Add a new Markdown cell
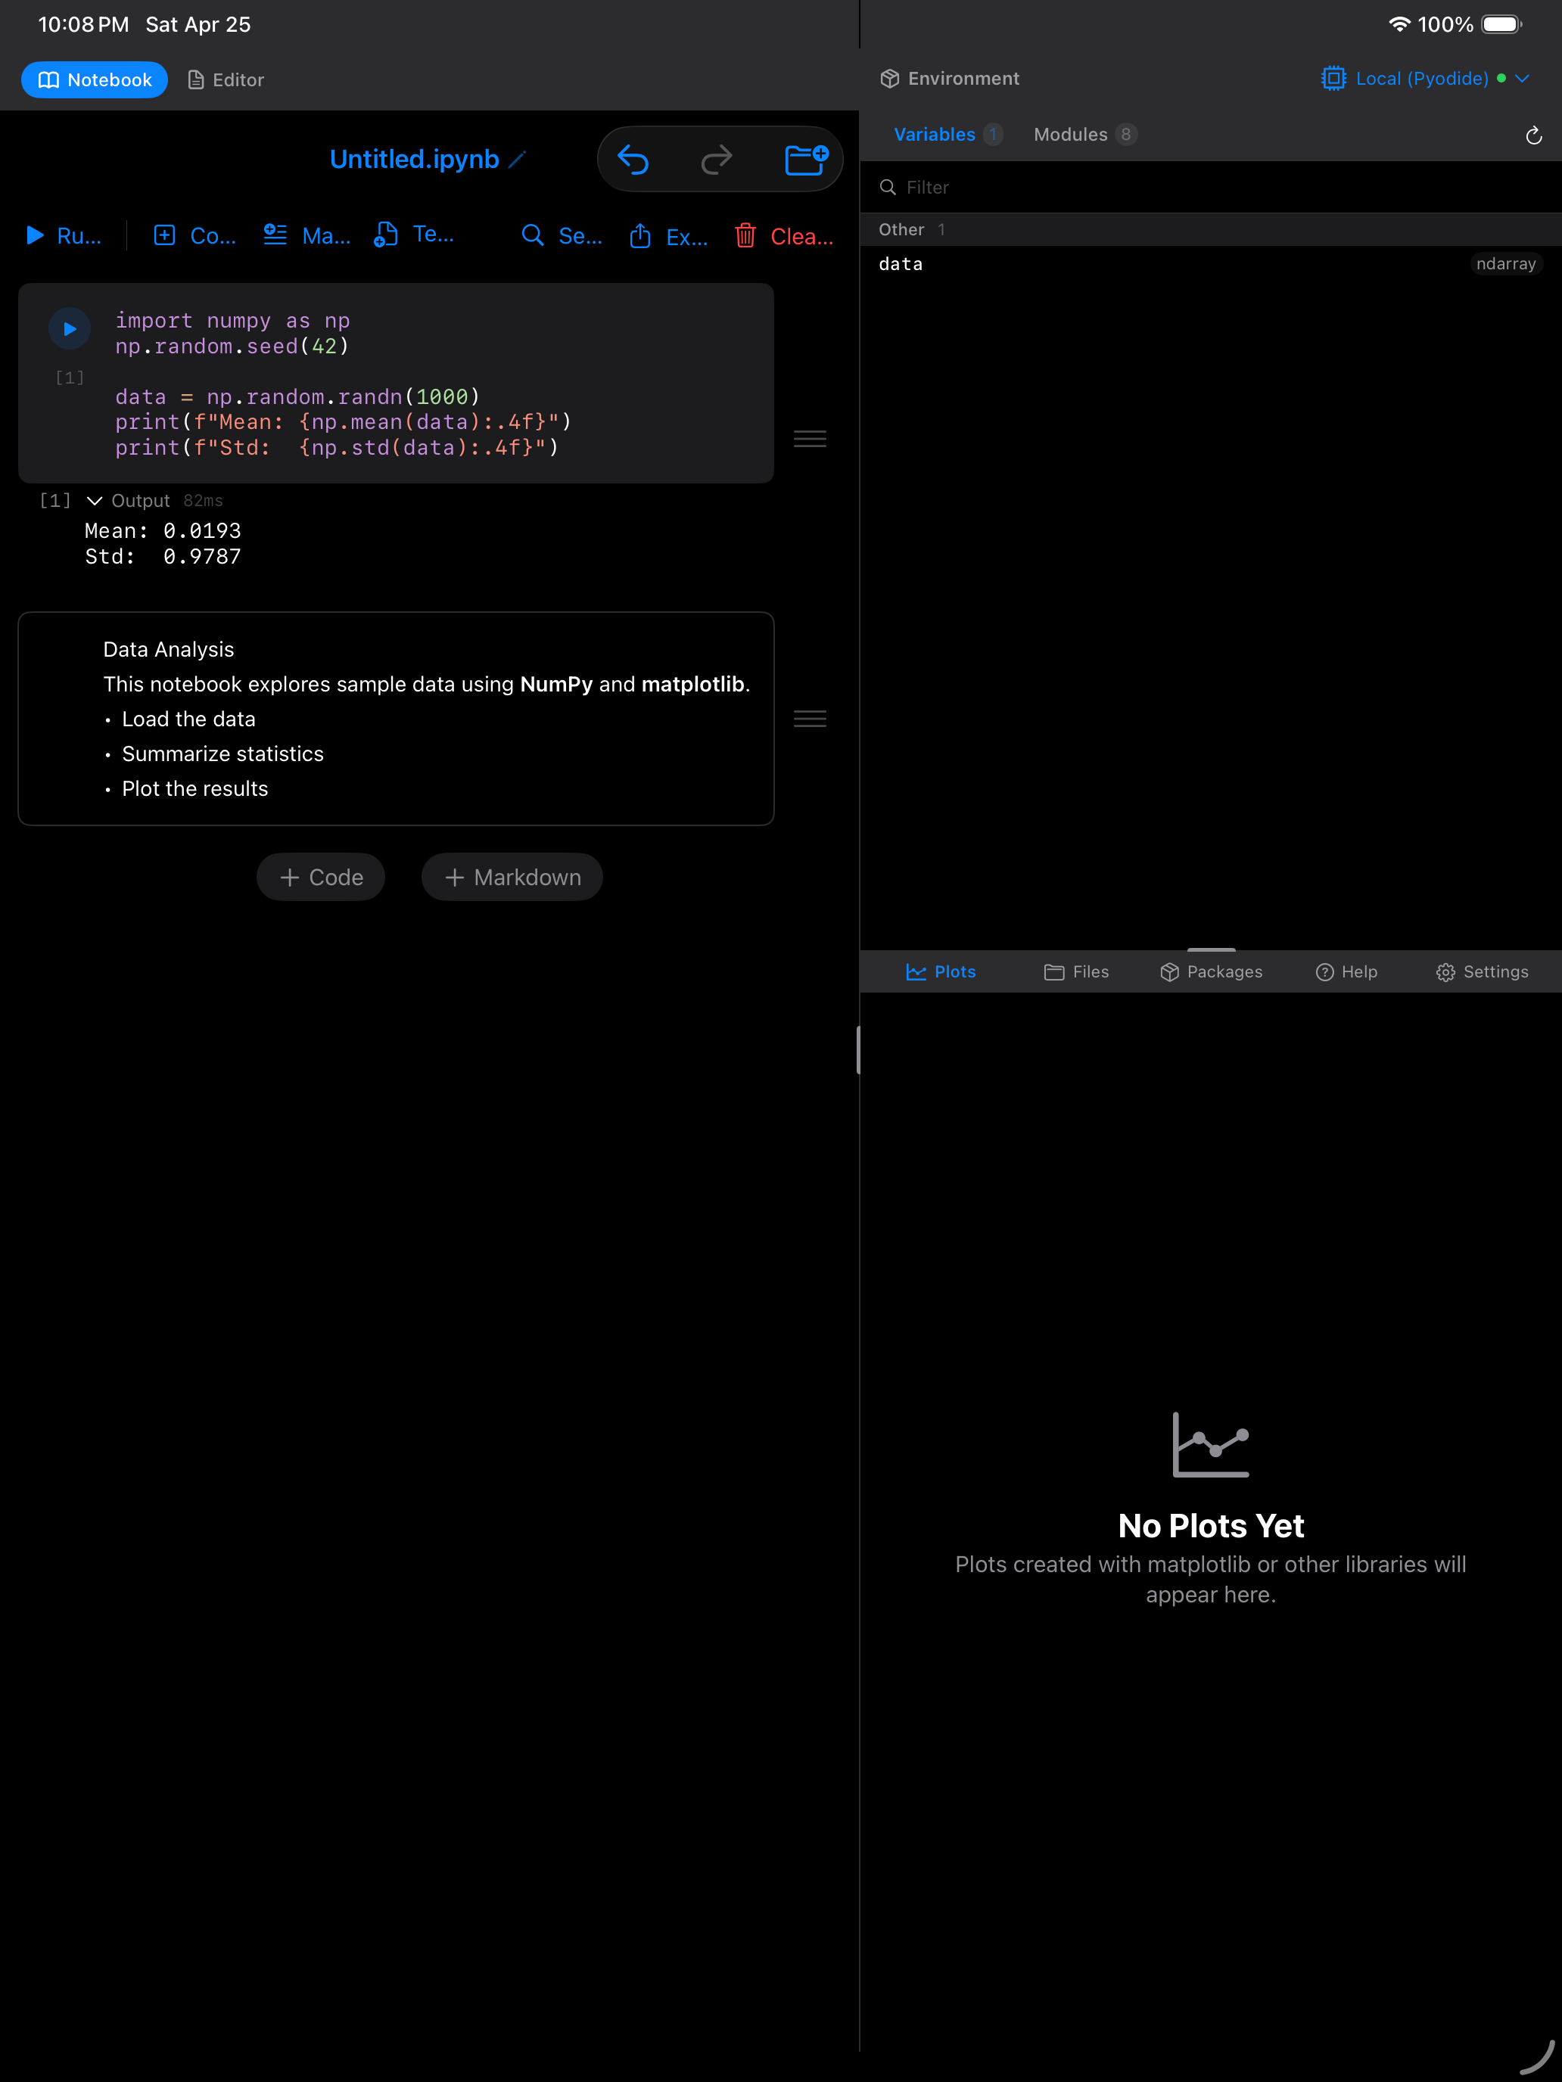Image resolution: width=1562 pixels, height=2082 pixels. (x=512, y=878)
